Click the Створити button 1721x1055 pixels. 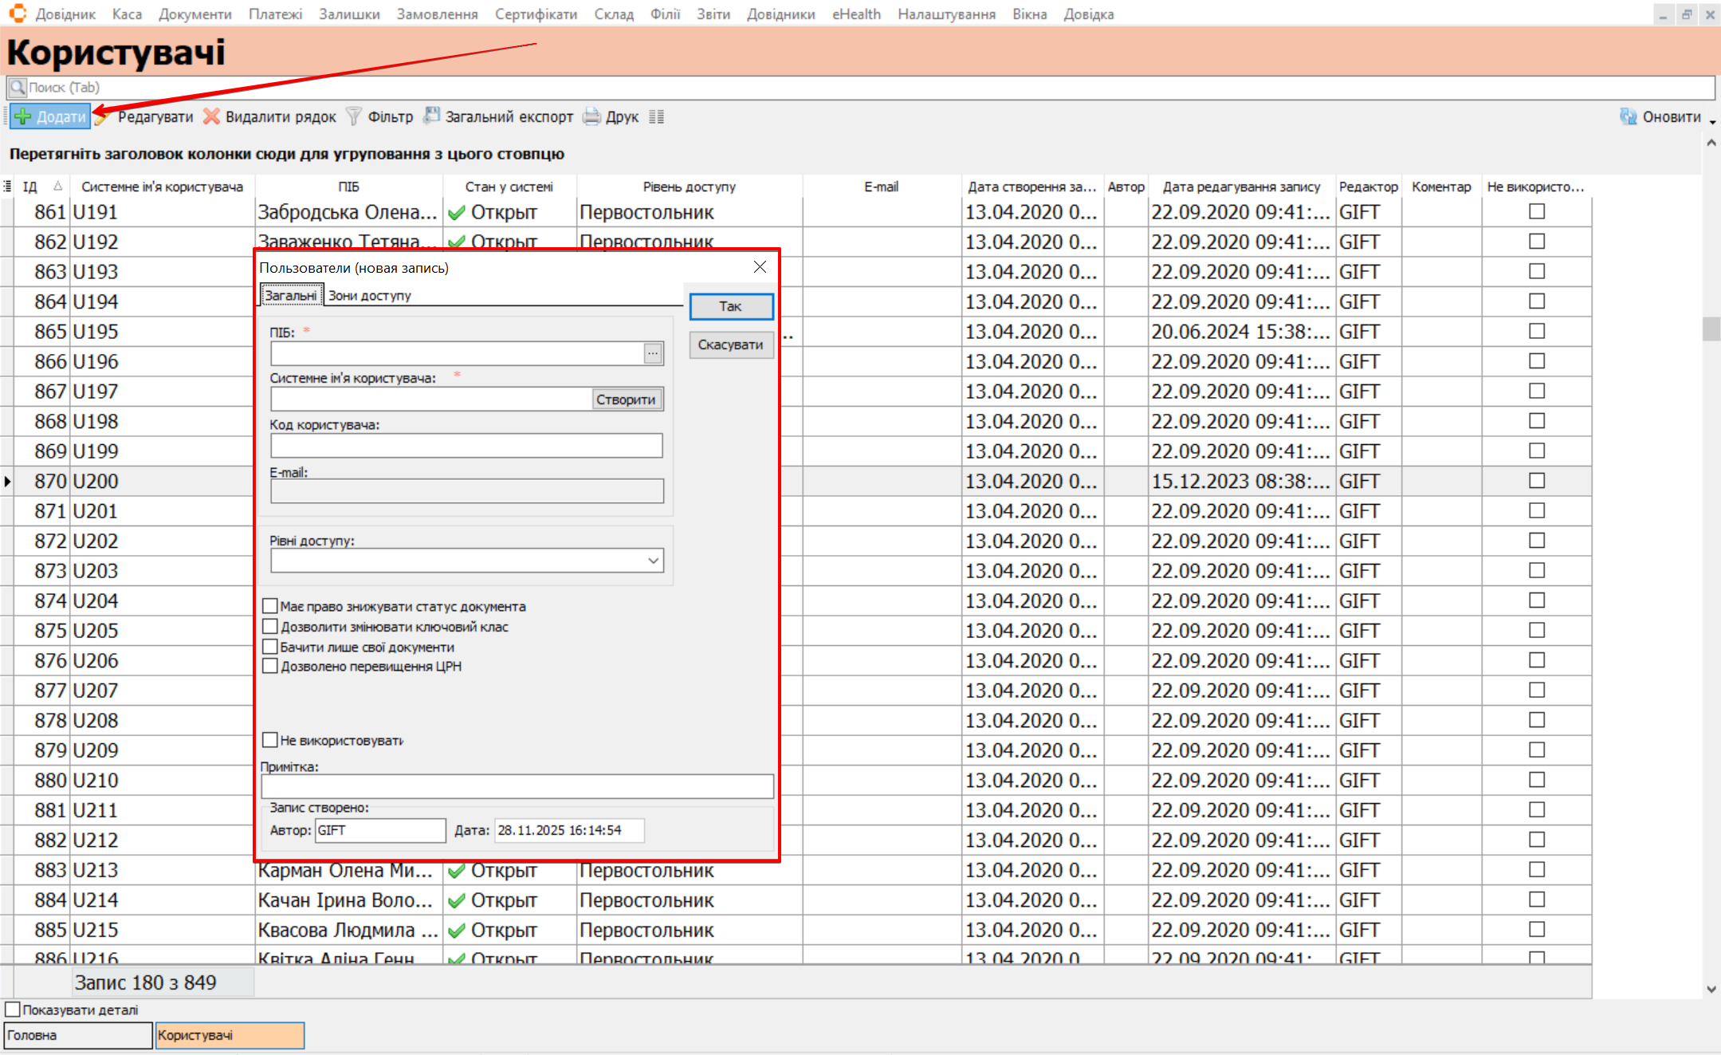(x=626, y=400)
